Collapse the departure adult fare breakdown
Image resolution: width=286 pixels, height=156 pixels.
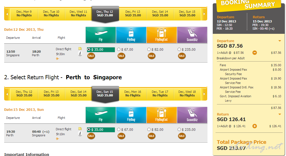(x=254, y=53)
